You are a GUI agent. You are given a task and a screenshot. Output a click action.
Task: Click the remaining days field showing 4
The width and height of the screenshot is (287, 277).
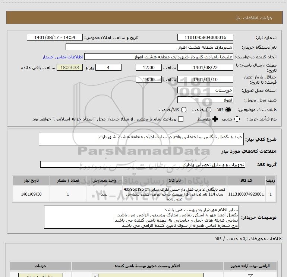[x=108, y=67]
